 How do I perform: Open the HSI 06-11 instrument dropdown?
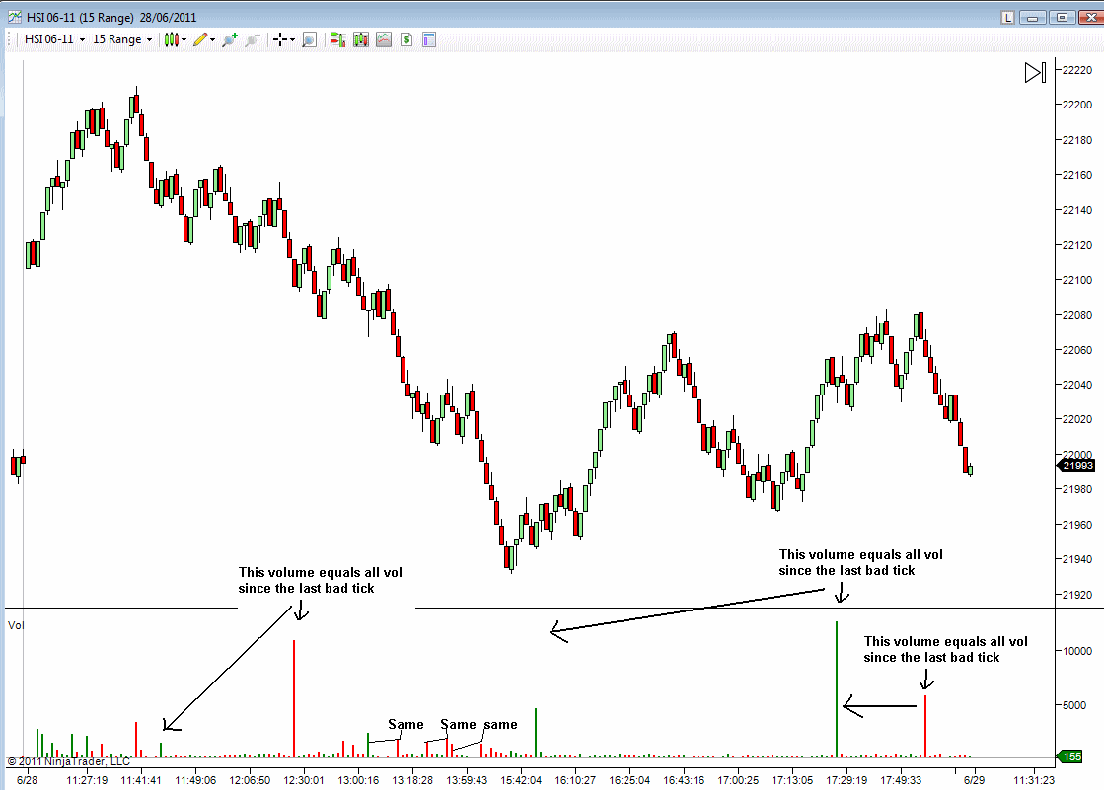(54, 39)
